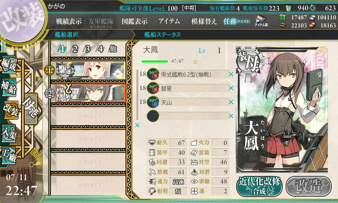Remove all equipment using lower-left X
The image size is (338, 203).
click(137, 125)
